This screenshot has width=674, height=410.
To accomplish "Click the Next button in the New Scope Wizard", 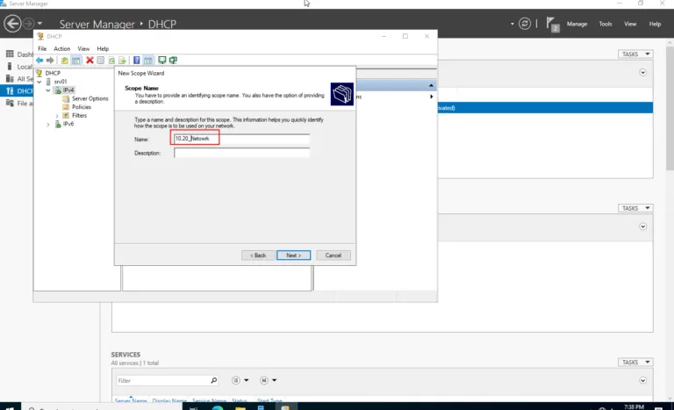I will click(294, 255).
